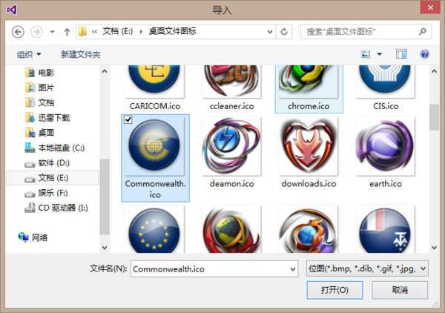Screen dimensions: 445x313
Task: Select the chrome.ico file
Action: pos(309,88)
